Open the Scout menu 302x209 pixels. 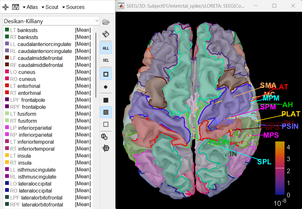pyautogui.click(x=51, y=7)
